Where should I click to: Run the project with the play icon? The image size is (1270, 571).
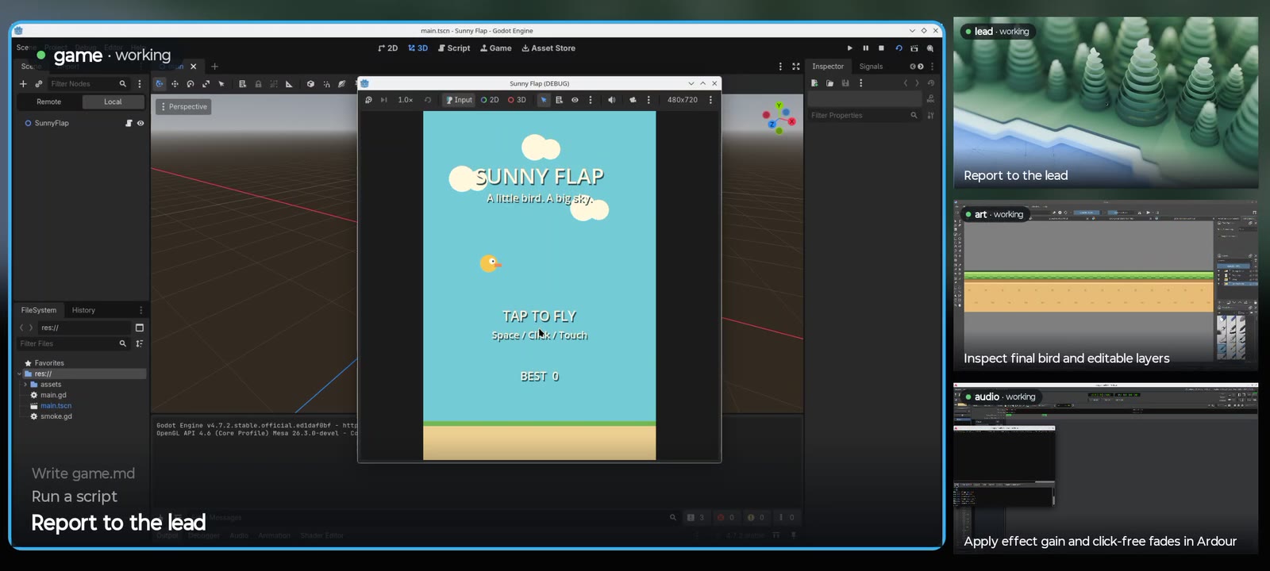click(850, 48)
